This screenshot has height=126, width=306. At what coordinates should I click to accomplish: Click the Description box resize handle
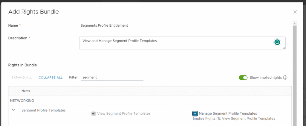(284, 48)
